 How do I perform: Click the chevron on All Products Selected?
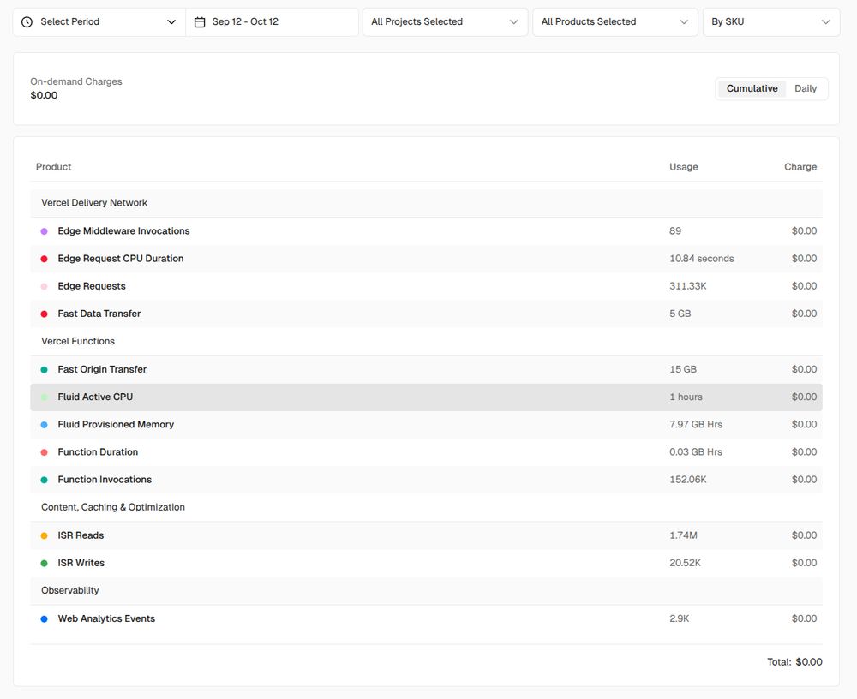click(x=684, y=22)
